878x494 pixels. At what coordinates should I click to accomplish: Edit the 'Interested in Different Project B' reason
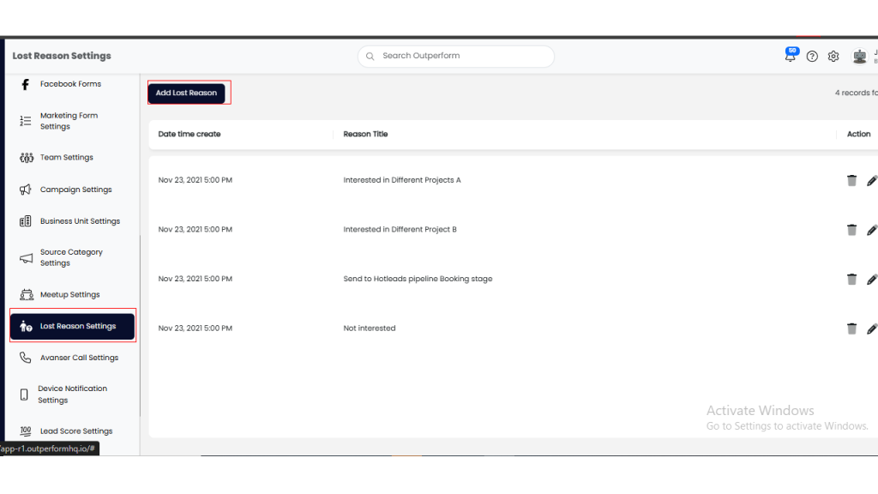coord(871,230)
